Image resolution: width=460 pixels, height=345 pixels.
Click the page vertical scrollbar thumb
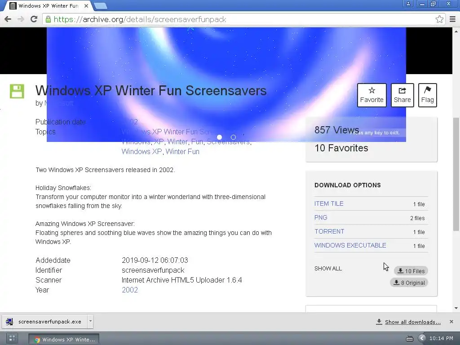click(456, 174)
